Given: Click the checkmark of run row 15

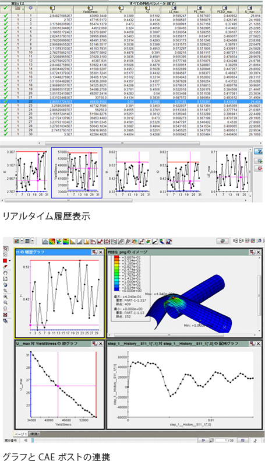Looking at the screenshot, I should click(6, 72).
